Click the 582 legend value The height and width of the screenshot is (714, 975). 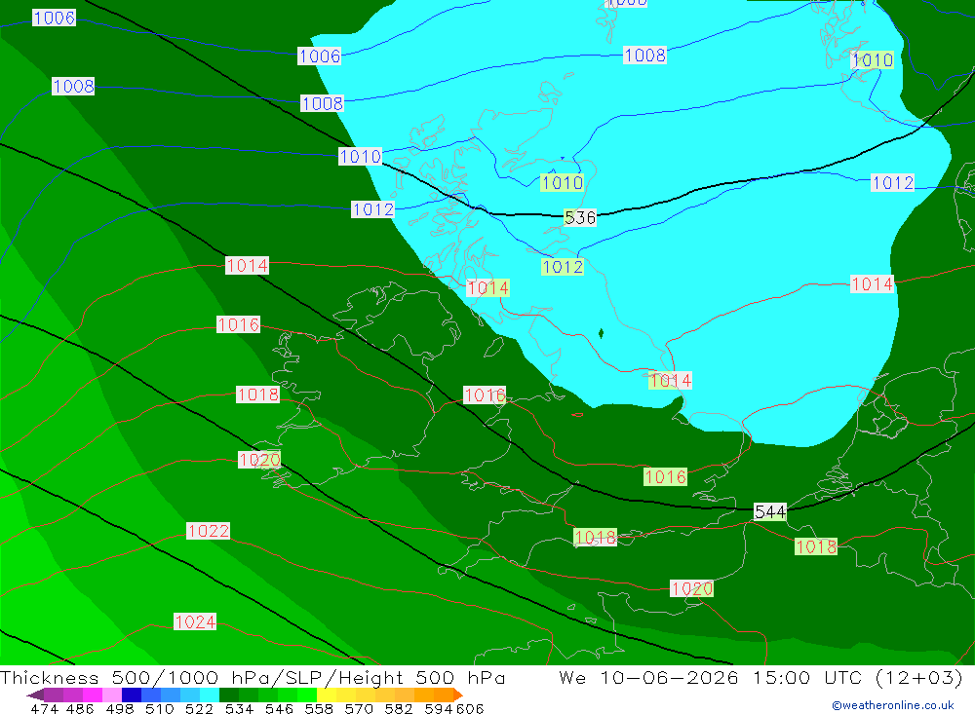[399, 709]
